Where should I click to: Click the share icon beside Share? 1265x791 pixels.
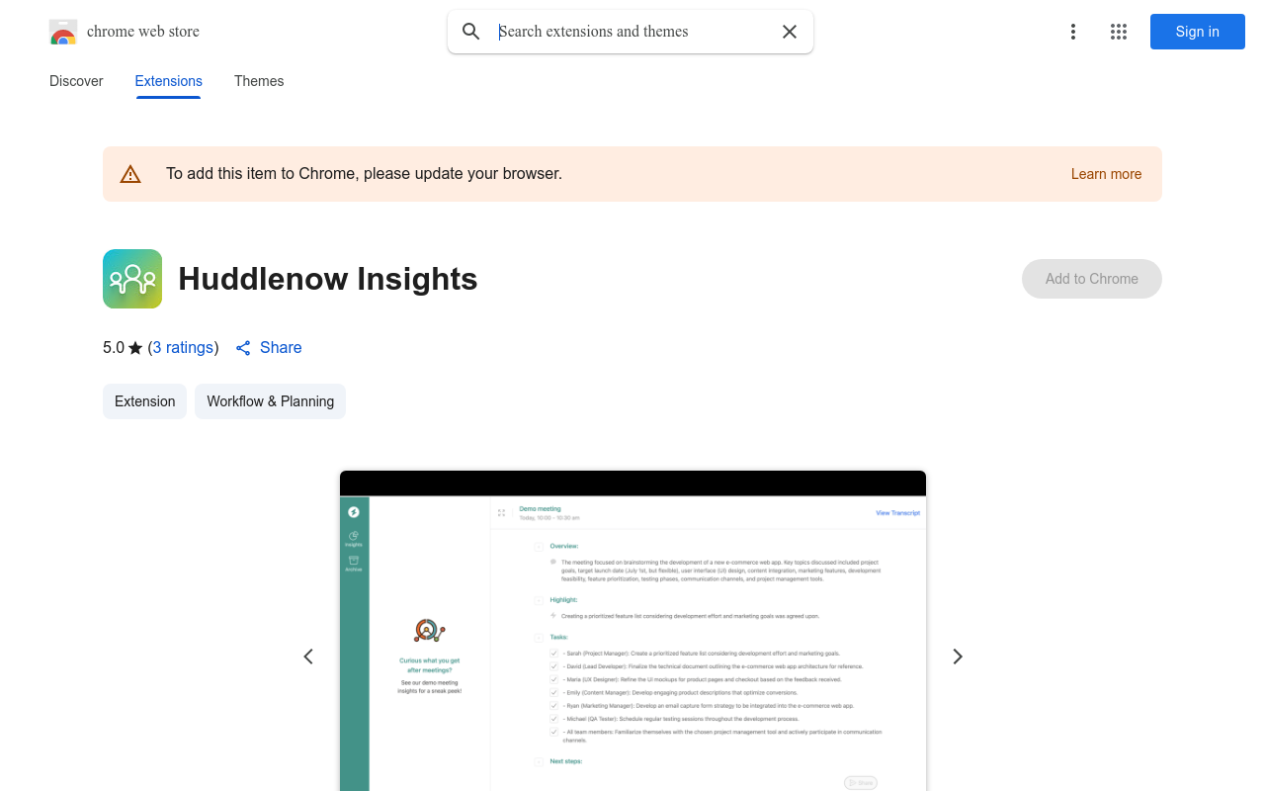click(243, 348)
